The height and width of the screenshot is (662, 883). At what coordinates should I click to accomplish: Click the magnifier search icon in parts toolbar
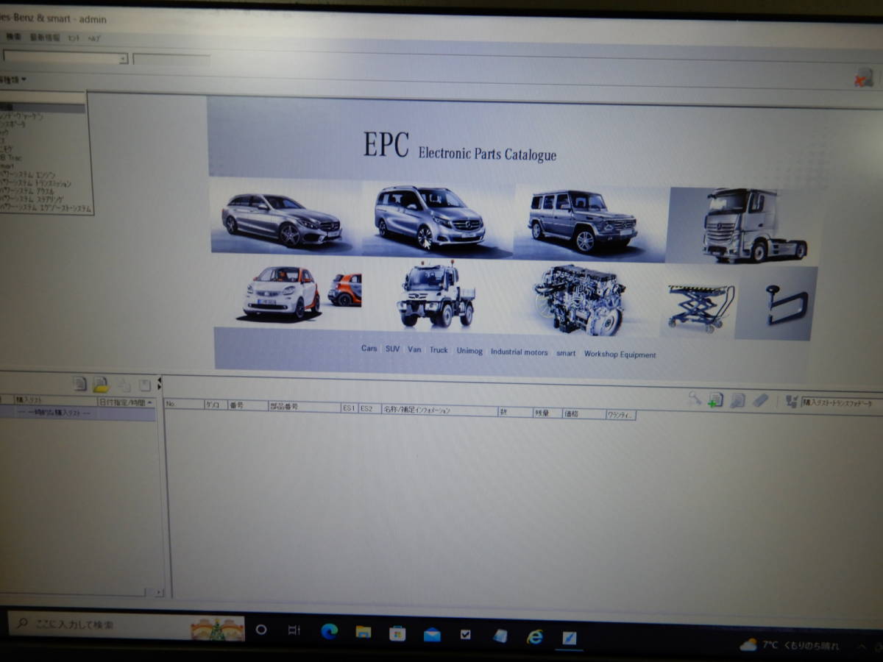(695, 398)
